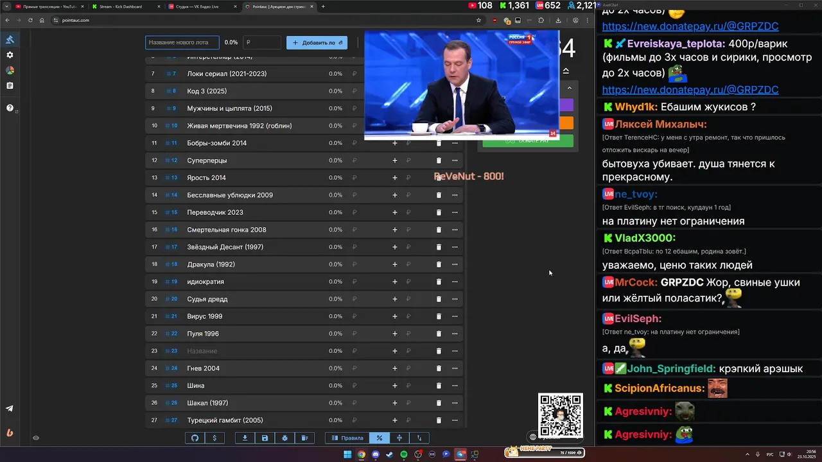This screenshot has height=462, width=822.
Task: Open more options for Турецкий гамбит (2005)
Action: pyautogui.click(x=455, y=420)
